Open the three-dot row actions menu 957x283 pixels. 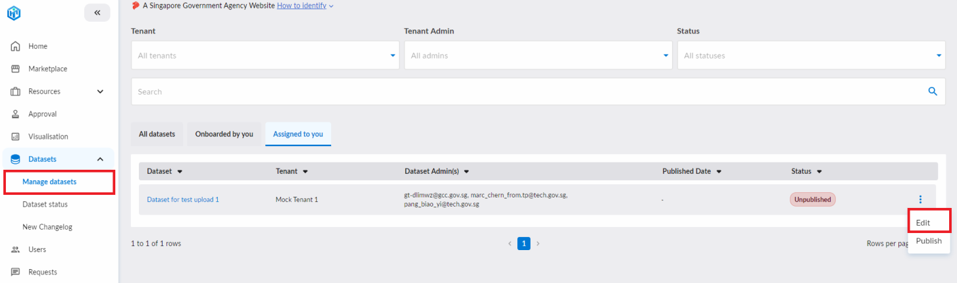[x=920, y=199]
